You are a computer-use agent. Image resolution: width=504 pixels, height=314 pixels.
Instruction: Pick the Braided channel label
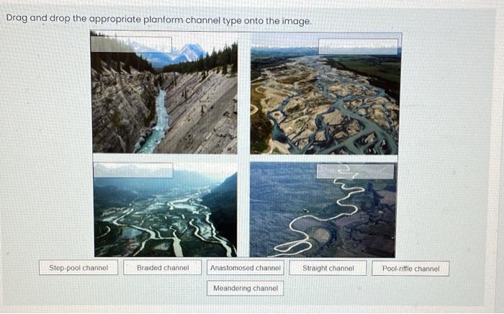[x=163, y=268]
